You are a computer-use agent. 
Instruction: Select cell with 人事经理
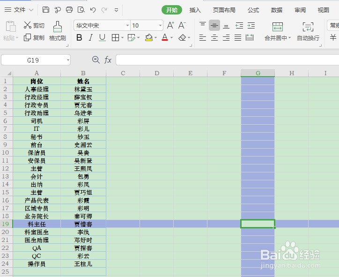(x=37, y=89)
